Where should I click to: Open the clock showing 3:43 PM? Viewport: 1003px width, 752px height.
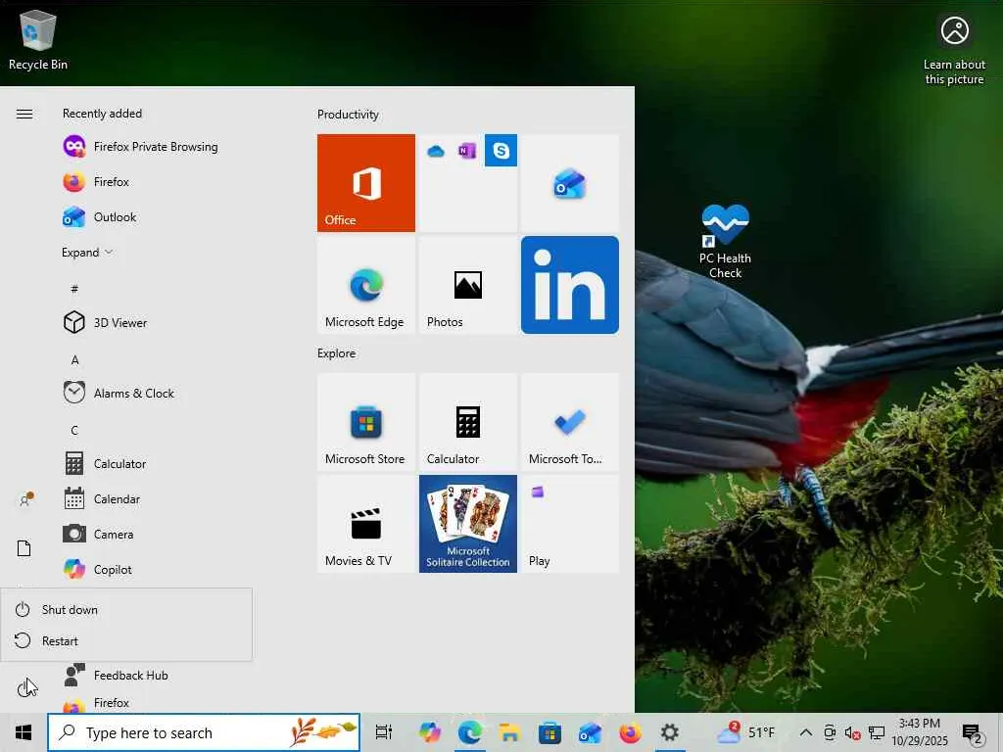coord(919,732)
